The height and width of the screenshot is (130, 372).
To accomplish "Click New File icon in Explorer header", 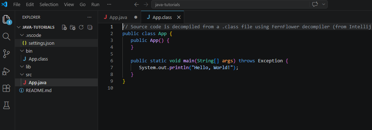I will pos(64,27).
